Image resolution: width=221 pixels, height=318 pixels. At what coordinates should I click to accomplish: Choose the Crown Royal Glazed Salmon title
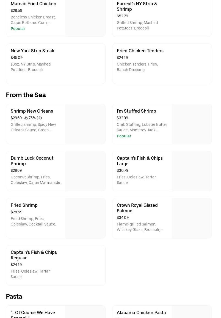coord(137,208)
